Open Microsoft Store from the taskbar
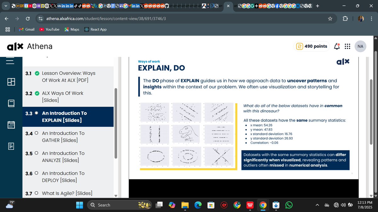Screen dimensions: 378x212 [211, 205]
